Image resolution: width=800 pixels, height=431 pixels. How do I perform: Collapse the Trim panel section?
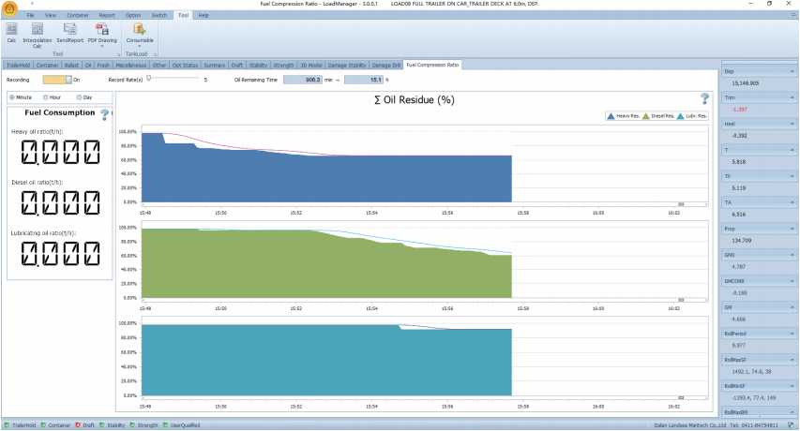[x=792, y=97]
